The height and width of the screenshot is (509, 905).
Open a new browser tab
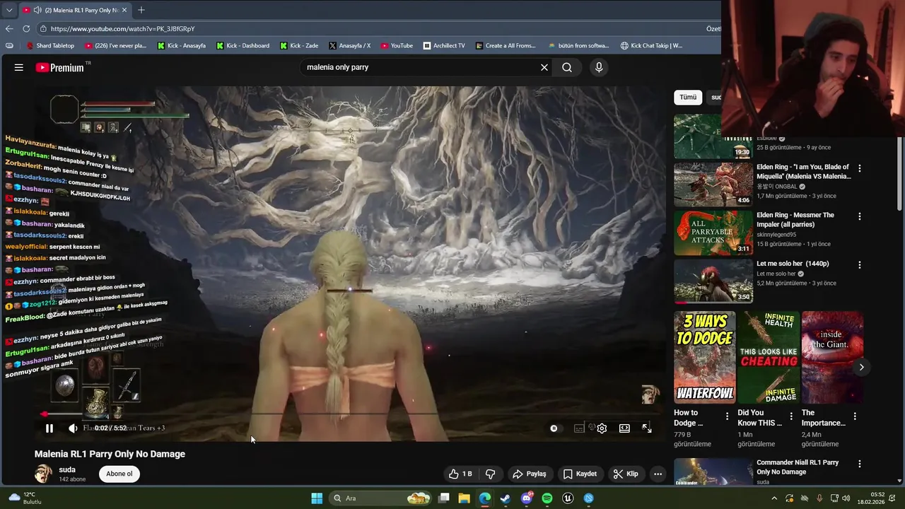141,10
